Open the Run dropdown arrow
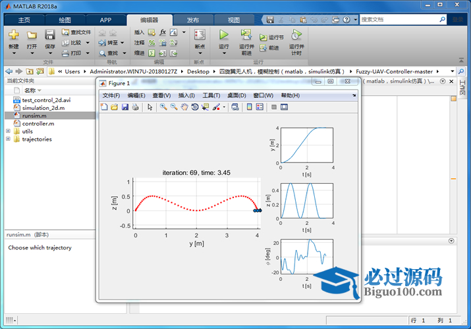The width and height of the screenshot is (471, 329). 224,53
